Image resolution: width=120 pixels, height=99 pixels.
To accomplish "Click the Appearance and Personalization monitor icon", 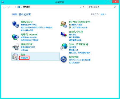I will [64, 35].
